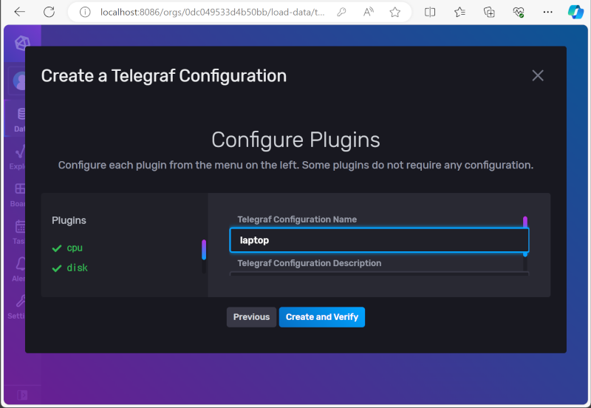This screenshot has width=591, height=408.
Task: Select the disk plugin in the list
Action: pos(69,268)
